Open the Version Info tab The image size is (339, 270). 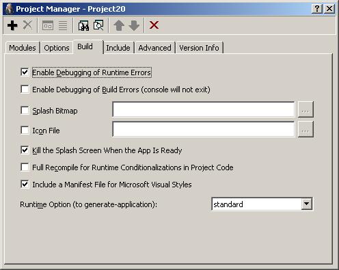point(199,48)
